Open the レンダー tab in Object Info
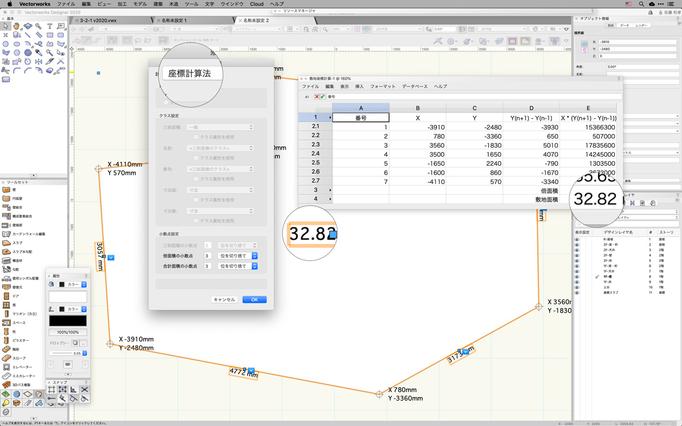 point(641,26)
